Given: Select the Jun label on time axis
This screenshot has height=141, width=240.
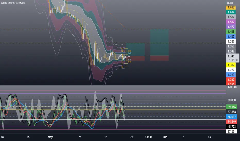Looking at the screenshot, I should [165, 137].
